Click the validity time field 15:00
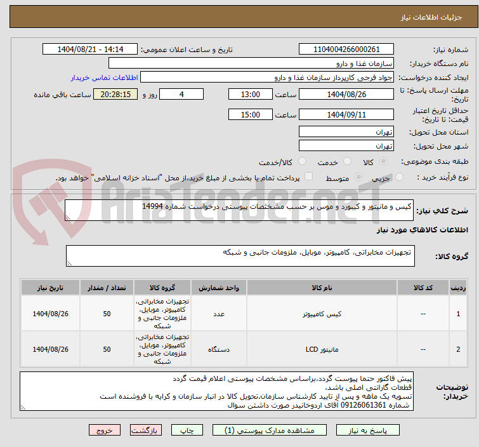The height and width of the screenshot is (447, 479). point(251,115)
